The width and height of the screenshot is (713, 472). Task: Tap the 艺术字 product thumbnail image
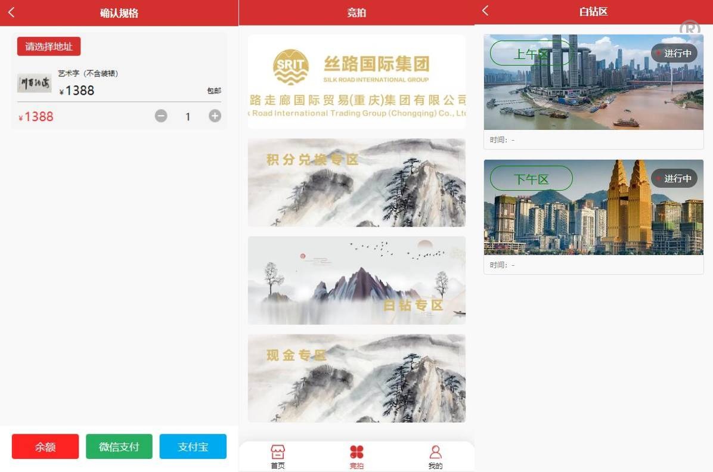(33, 82)
